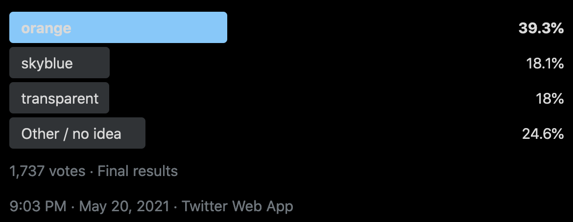Click the 'transparent' option label text
This screenshot has height=222, width=573.
60,98
